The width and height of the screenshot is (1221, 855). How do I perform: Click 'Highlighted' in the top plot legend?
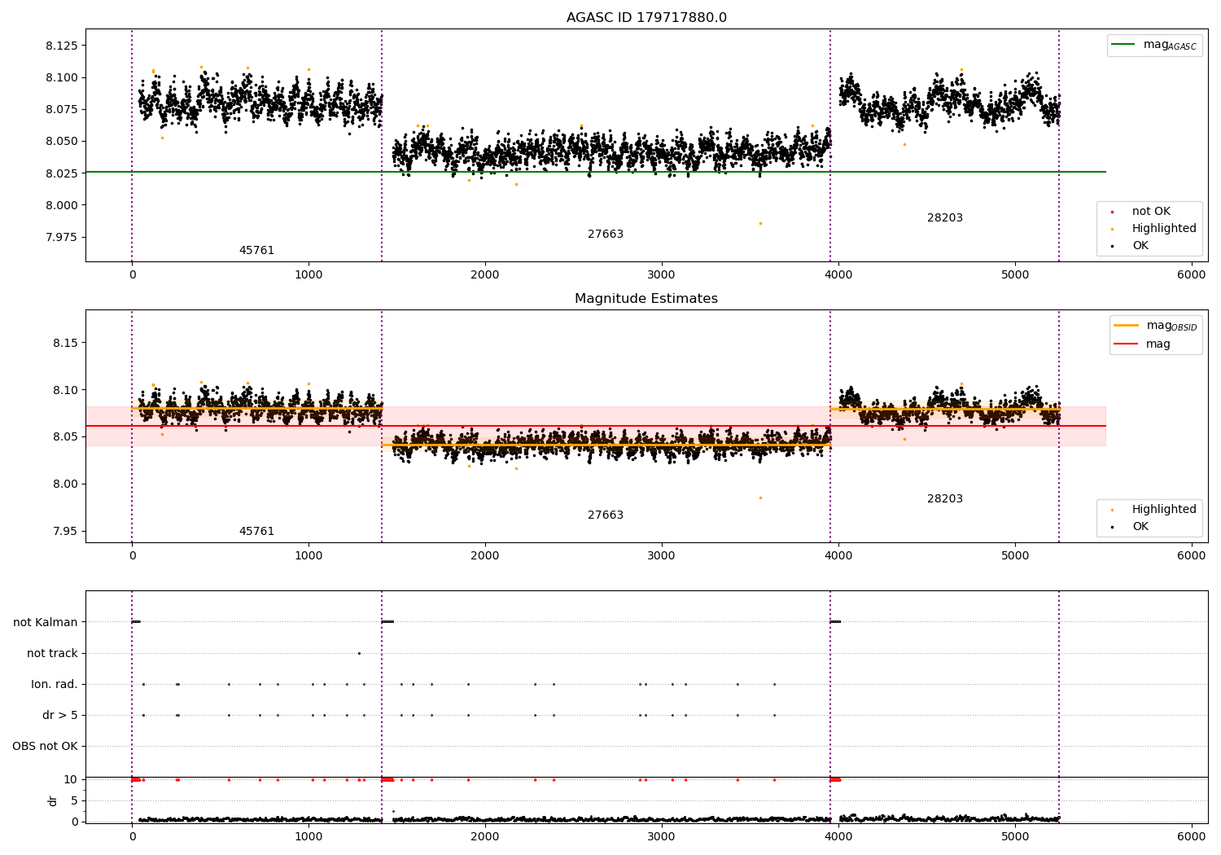[1153, 229]
